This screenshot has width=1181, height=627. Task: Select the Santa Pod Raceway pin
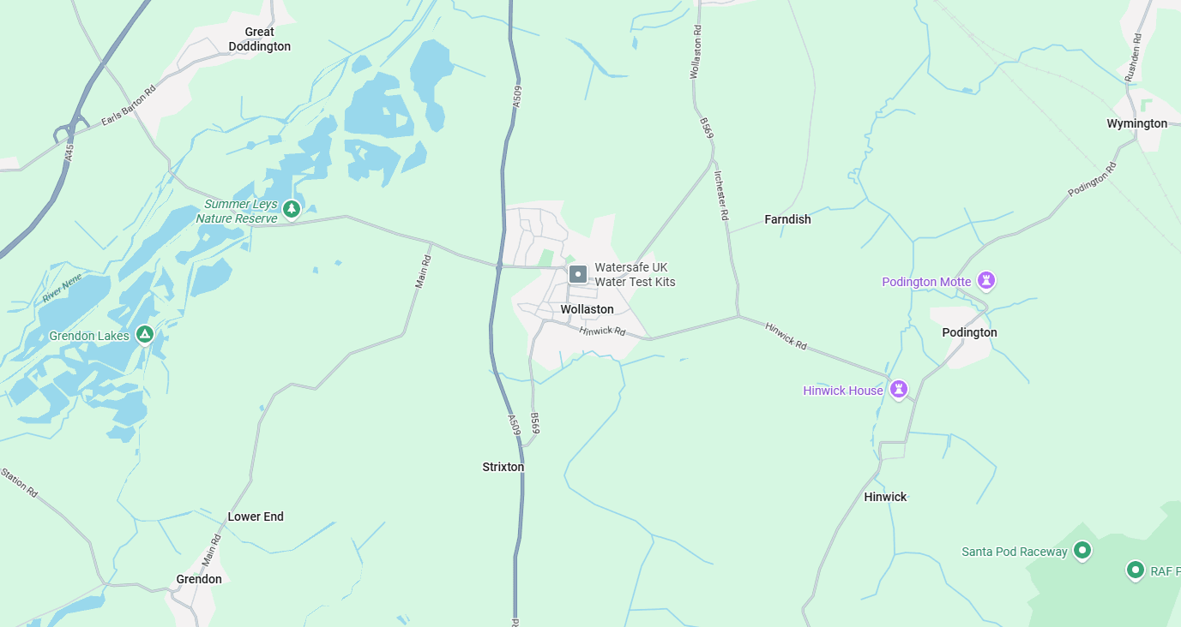(x=1082, y=550)
